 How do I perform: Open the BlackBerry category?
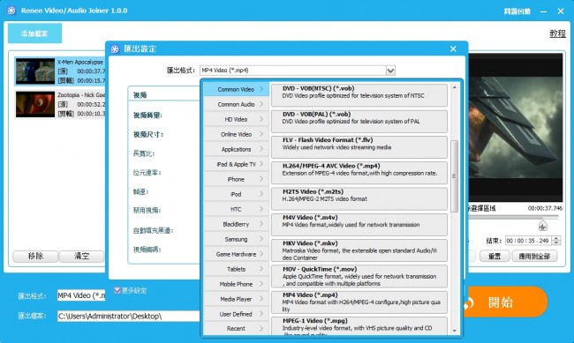pyautogui.click(x=236, y=224)
